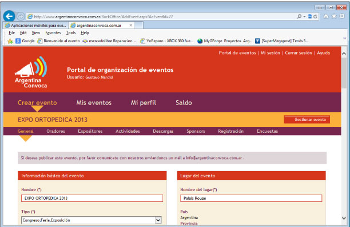This screenshot has width=350, height=227.
Task: Click the browser back arrow button
Action: pyautogui.click(x=9, y=16)
